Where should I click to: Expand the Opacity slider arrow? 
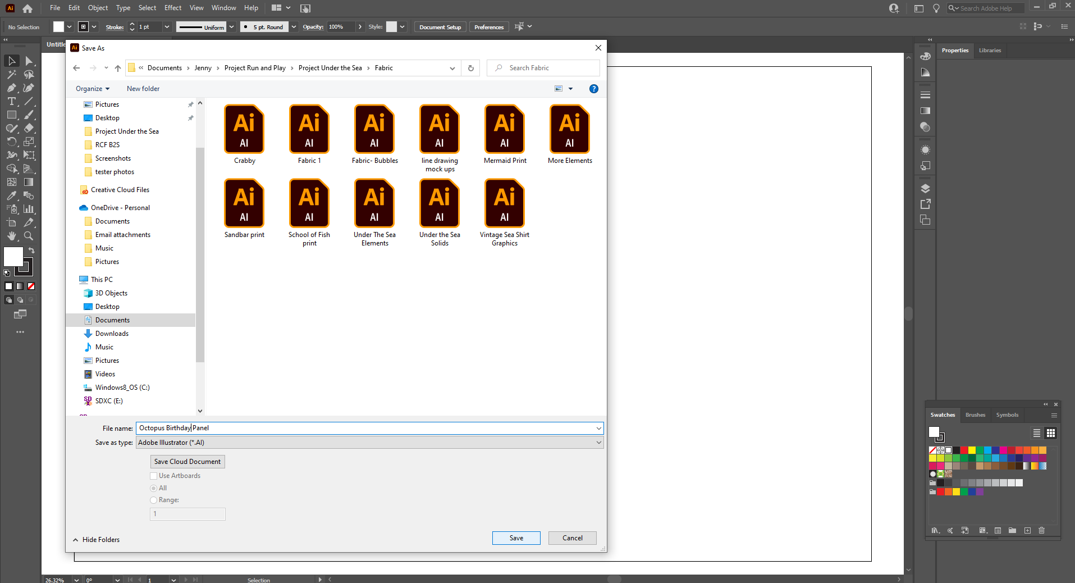tap(360, 27)
